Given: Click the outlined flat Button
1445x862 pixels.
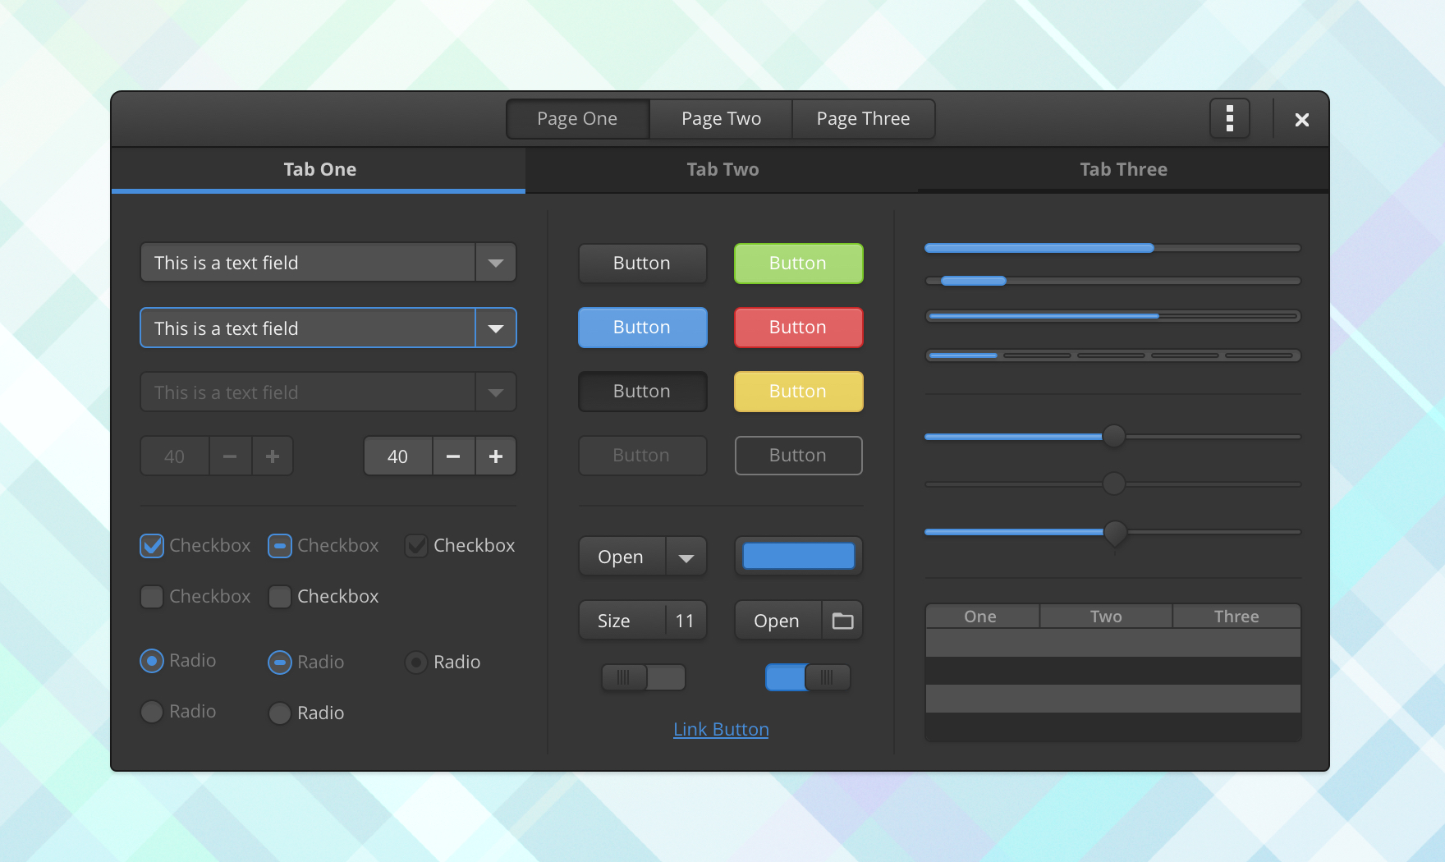Looking at the screenshot, I should [x=799, y=456].
